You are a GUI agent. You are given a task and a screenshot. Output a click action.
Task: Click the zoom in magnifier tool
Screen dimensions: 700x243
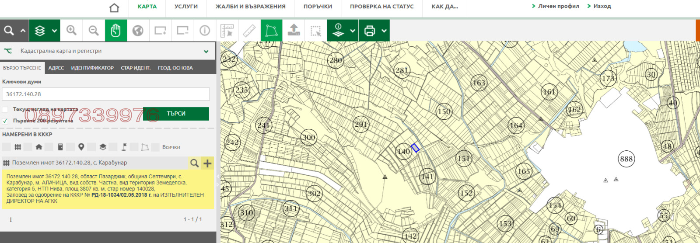tap(71, 31)
